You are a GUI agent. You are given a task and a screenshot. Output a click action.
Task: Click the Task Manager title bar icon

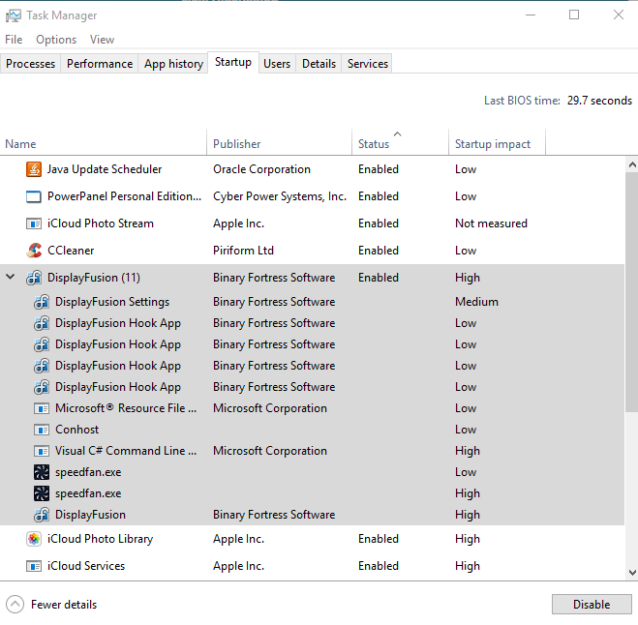point(13,15)
